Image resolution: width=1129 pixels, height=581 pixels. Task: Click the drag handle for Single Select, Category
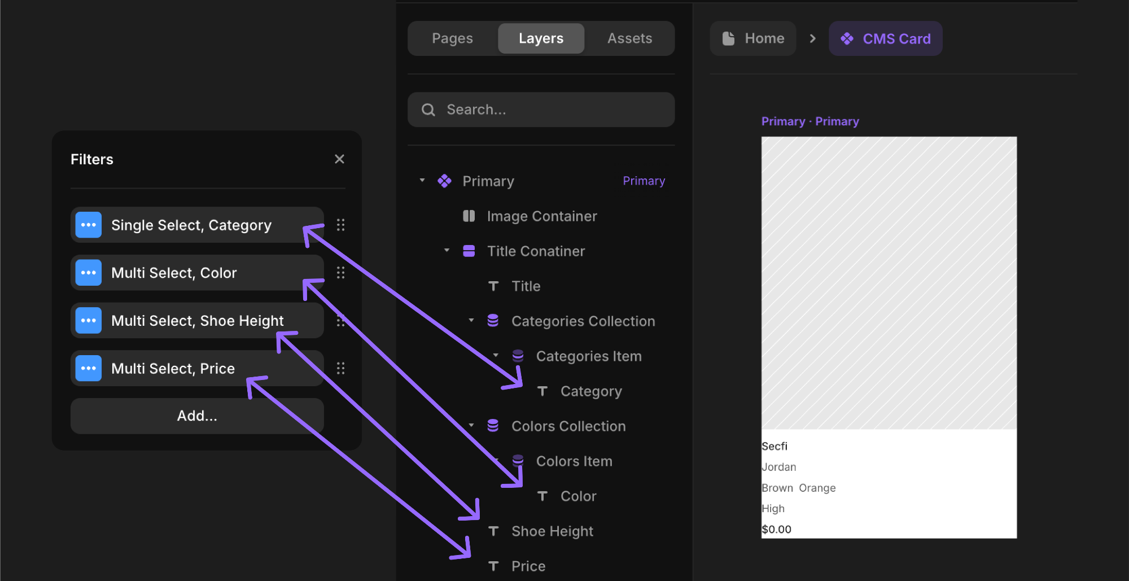[340, 225]
